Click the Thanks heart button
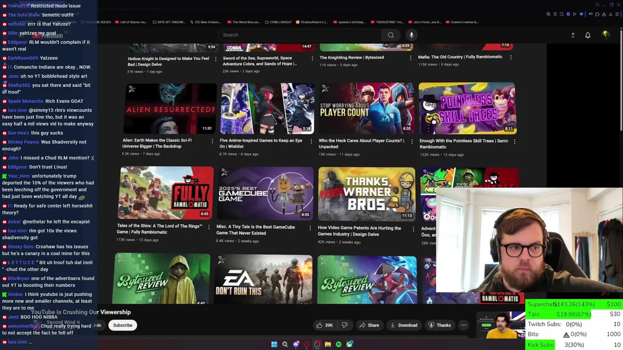 (x=440, y=325)
